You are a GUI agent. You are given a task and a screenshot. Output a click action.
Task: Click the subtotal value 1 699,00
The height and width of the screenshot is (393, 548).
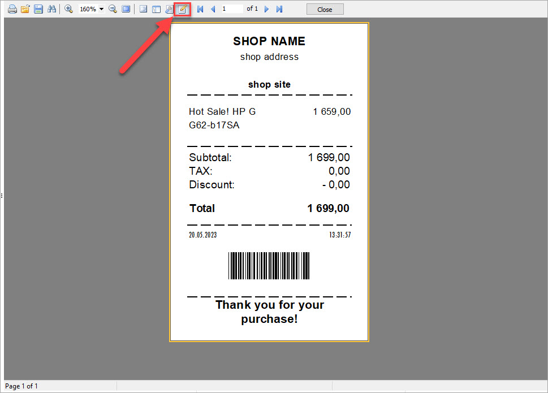click(x=329, y=158)
